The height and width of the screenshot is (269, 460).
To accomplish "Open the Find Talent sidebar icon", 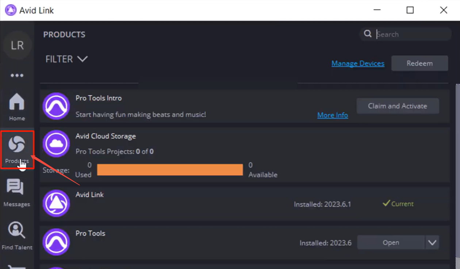I will tap(17, 235).
